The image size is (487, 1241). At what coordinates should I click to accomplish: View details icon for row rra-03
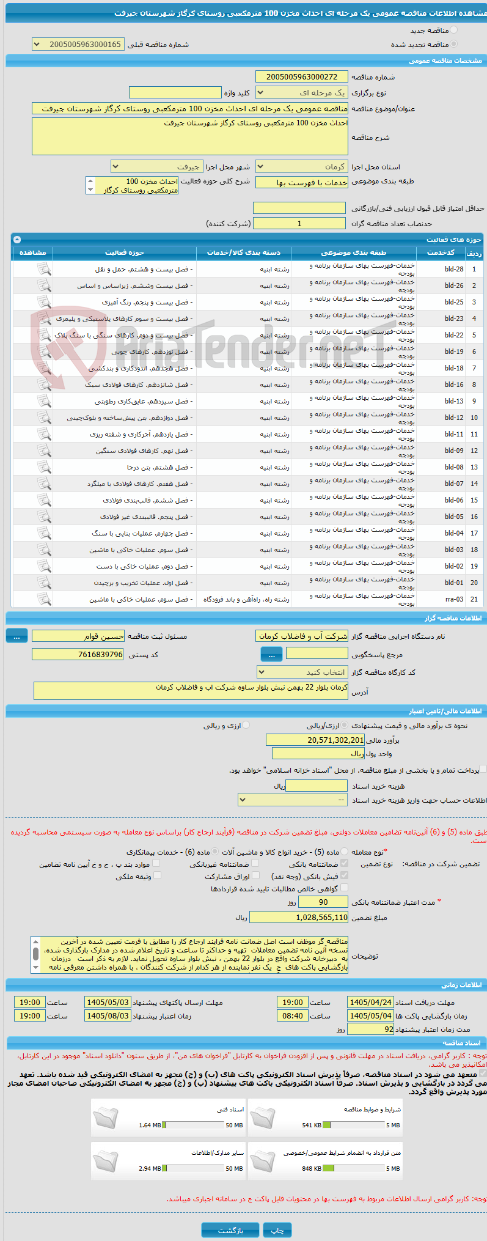44,599
